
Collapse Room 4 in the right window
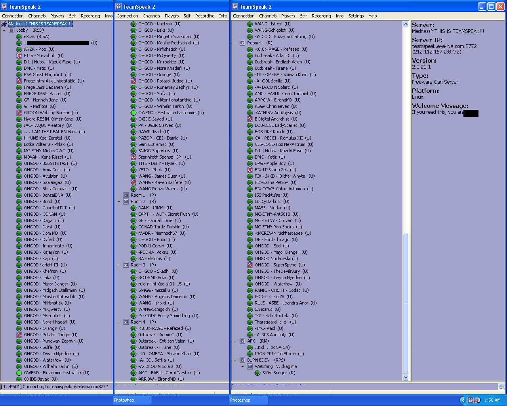[x=235, y=43]
